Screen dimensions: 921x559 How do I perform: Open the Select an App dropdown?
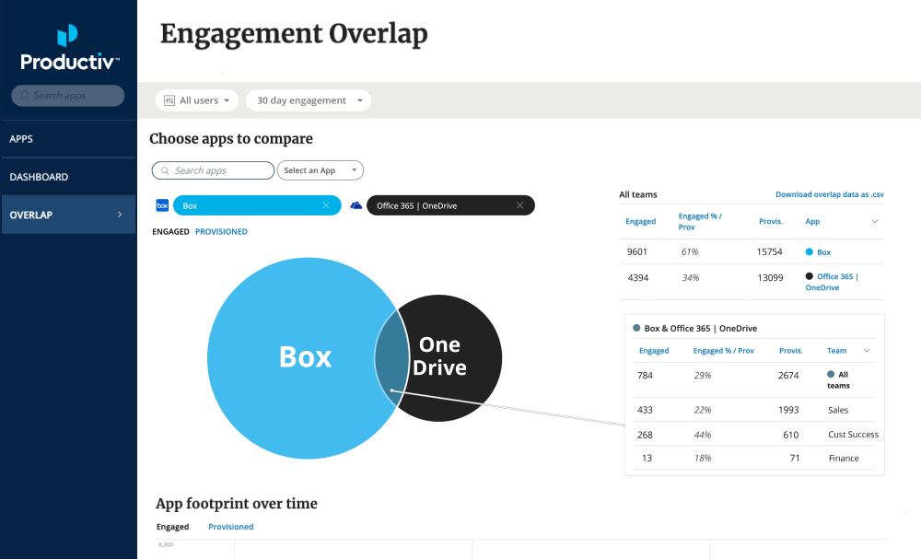click(321, 170)
